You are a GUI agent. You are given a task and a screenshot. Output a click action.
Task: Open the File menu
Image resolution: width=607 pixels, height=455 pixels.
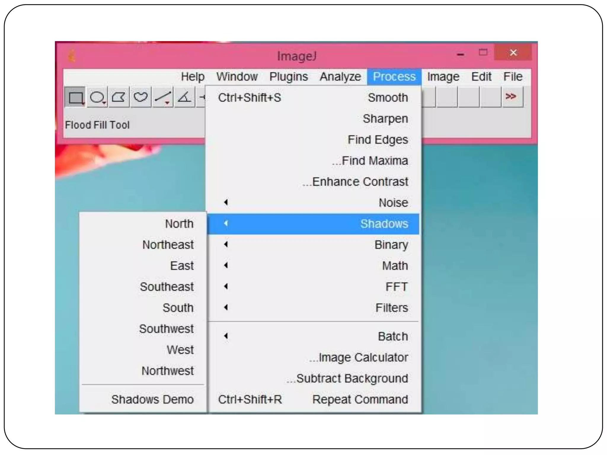coord(512,77)
